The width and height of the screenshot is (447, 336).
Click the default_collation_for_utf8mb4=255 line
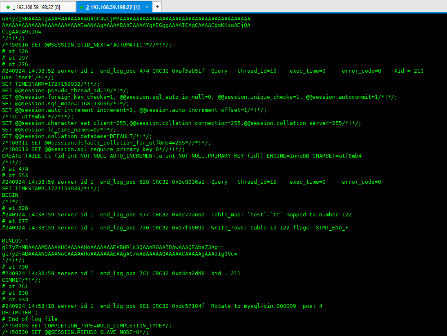(x=106, y=142)
